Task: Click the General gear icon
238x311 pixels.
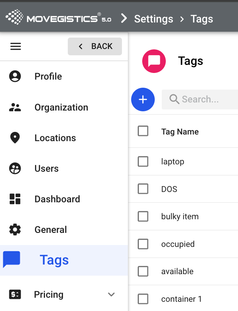Action: [x=15, y=230]
